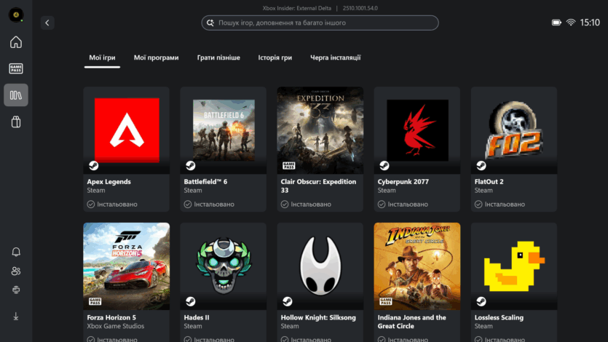Image resolution: width=608 pixels, height=342 pixels.
Task: Click the Wi-Fi status icon
Action: coord(571,23)
